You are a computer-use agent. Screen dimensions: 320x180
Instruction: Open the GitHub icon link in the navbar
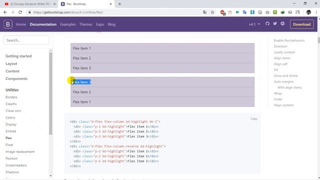coord(267,23)
